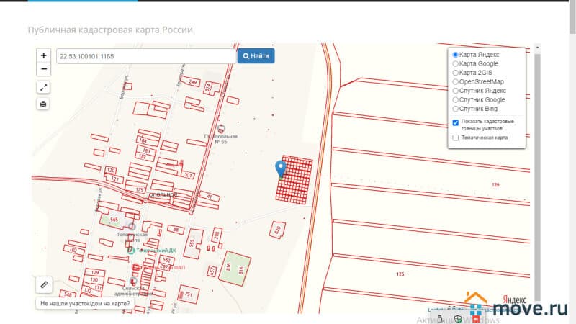Select OpenStreetMap base layer
This screenshot has width=576, height=324.
point(455,81)
